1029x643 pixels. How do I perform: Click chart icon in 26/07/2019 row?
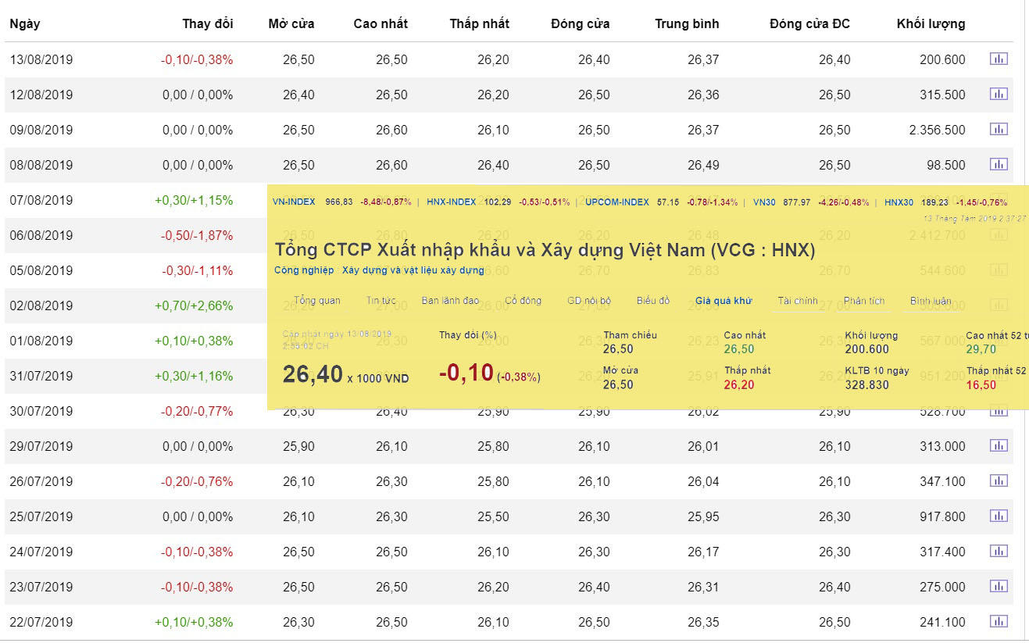pos(999,480)
